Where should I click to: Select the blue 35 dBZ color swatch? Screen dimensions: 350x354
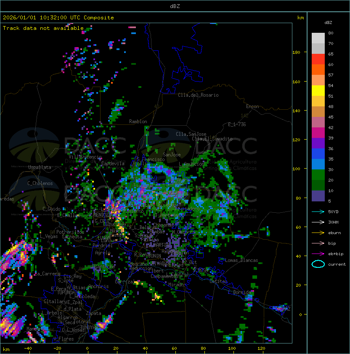point(318,154)
